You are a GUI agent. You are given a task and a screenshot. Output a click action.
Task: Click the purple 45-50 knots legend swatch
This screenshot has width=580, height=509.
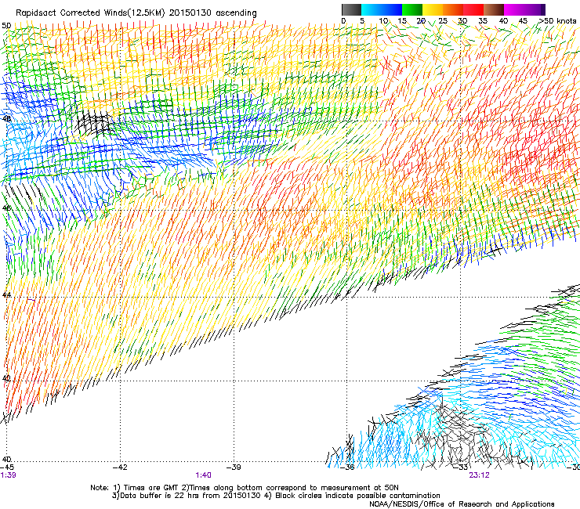click(535, 9)
